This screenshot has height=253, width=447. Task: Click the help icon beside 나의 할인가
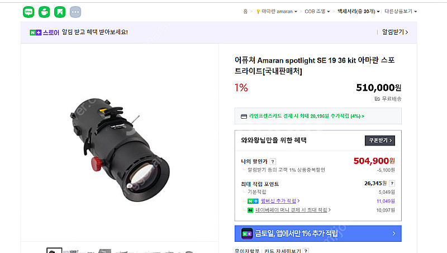[x=273, y=162]
